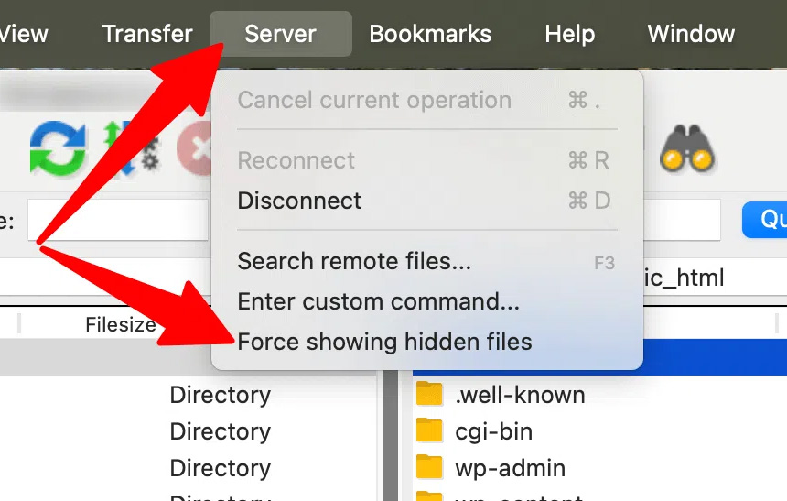The image size is (787, 501).
Task: Open the Window menu
Action: coord(691,34)
